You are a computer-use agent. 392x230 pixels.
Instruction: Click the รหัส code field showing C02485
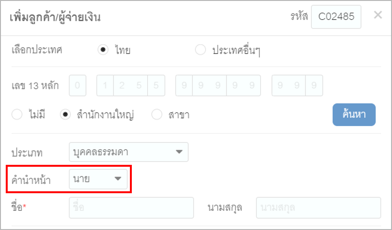tap(336, 16)
